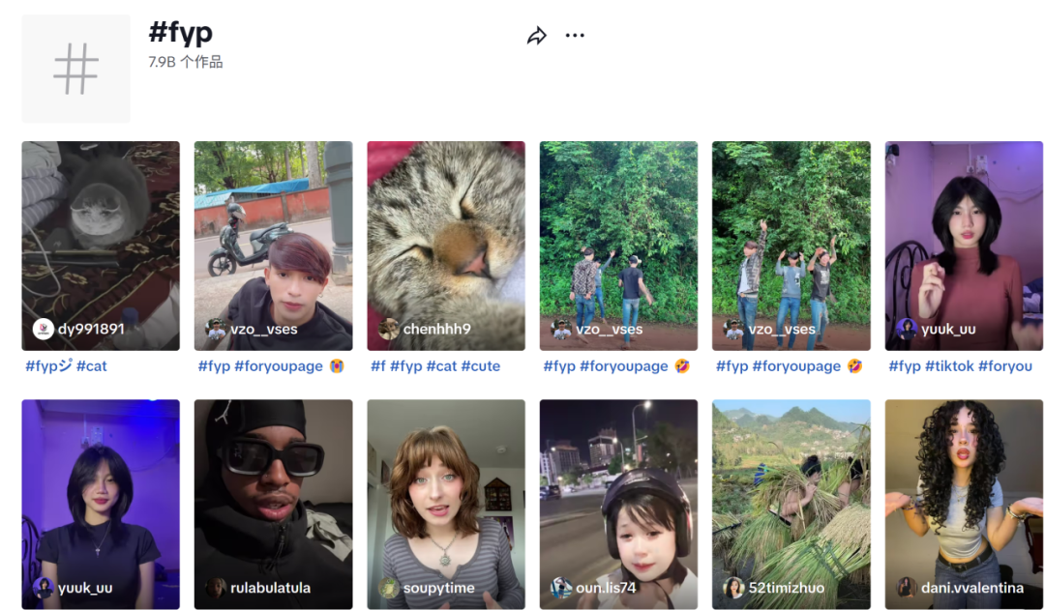Click 52timizhuo avatar icon

pos(733,588)
